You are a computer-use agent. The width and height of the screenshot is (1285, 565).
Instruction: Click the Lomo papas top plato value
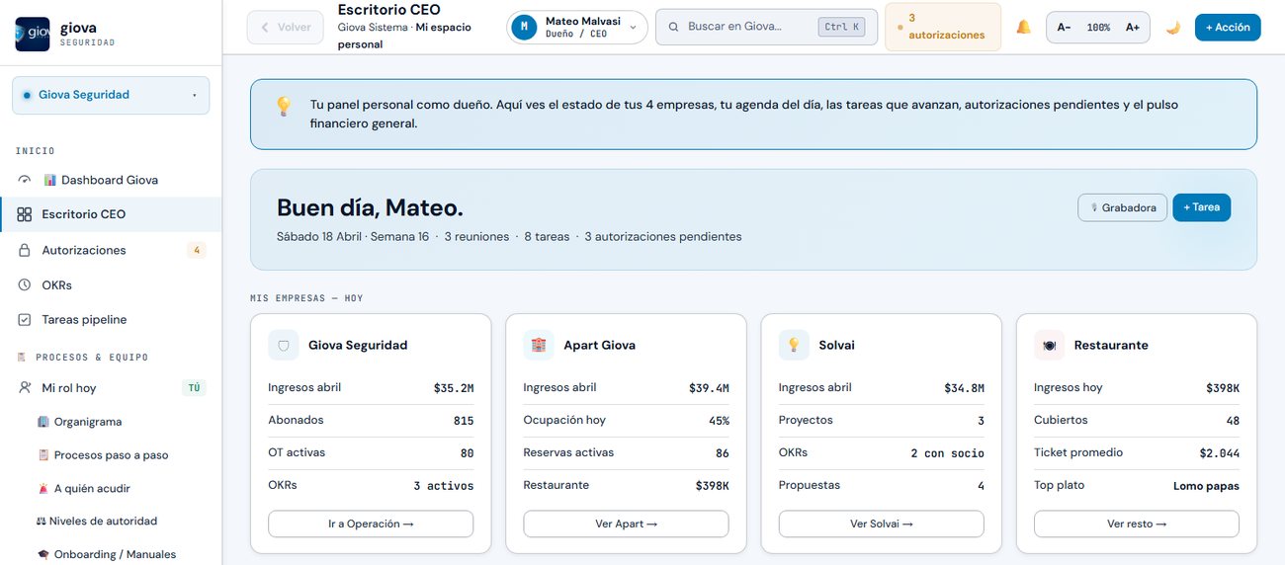click(1206, 486)
